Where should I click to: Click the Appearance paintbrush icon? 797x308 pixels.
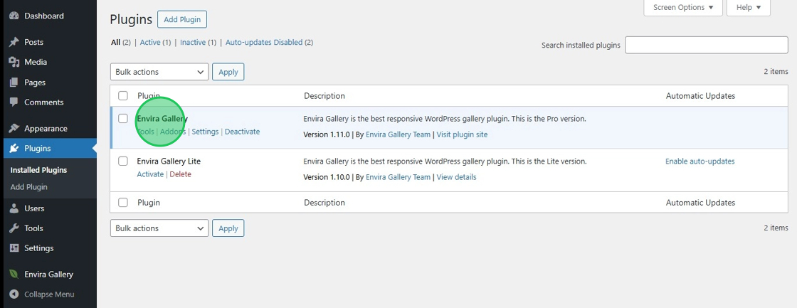tap(14, 129)
